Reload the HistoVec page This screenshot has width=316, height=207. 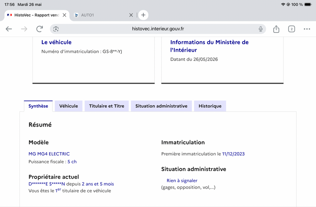(40, 29)
